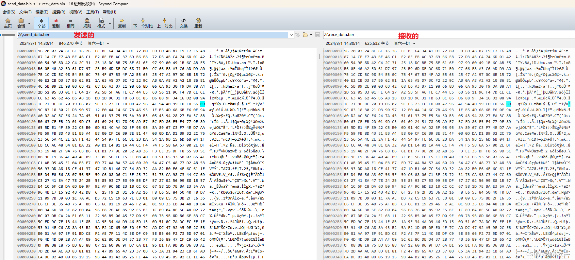Expand the 格式 format dropdown arrow
The height and width of the screenshot is (260, 575).
coord(110,24)
